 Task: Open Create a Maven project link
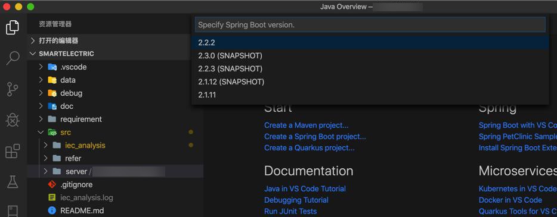306,125
